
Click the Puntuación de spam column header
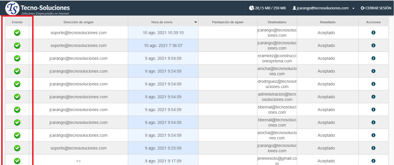click(228, 22)
